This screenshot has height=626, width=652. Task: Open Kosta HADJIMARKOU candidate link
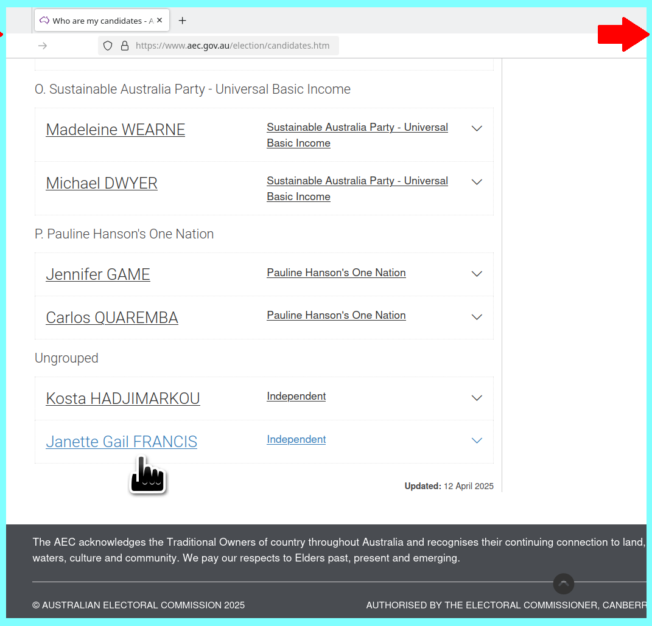[x=122, y=398]
